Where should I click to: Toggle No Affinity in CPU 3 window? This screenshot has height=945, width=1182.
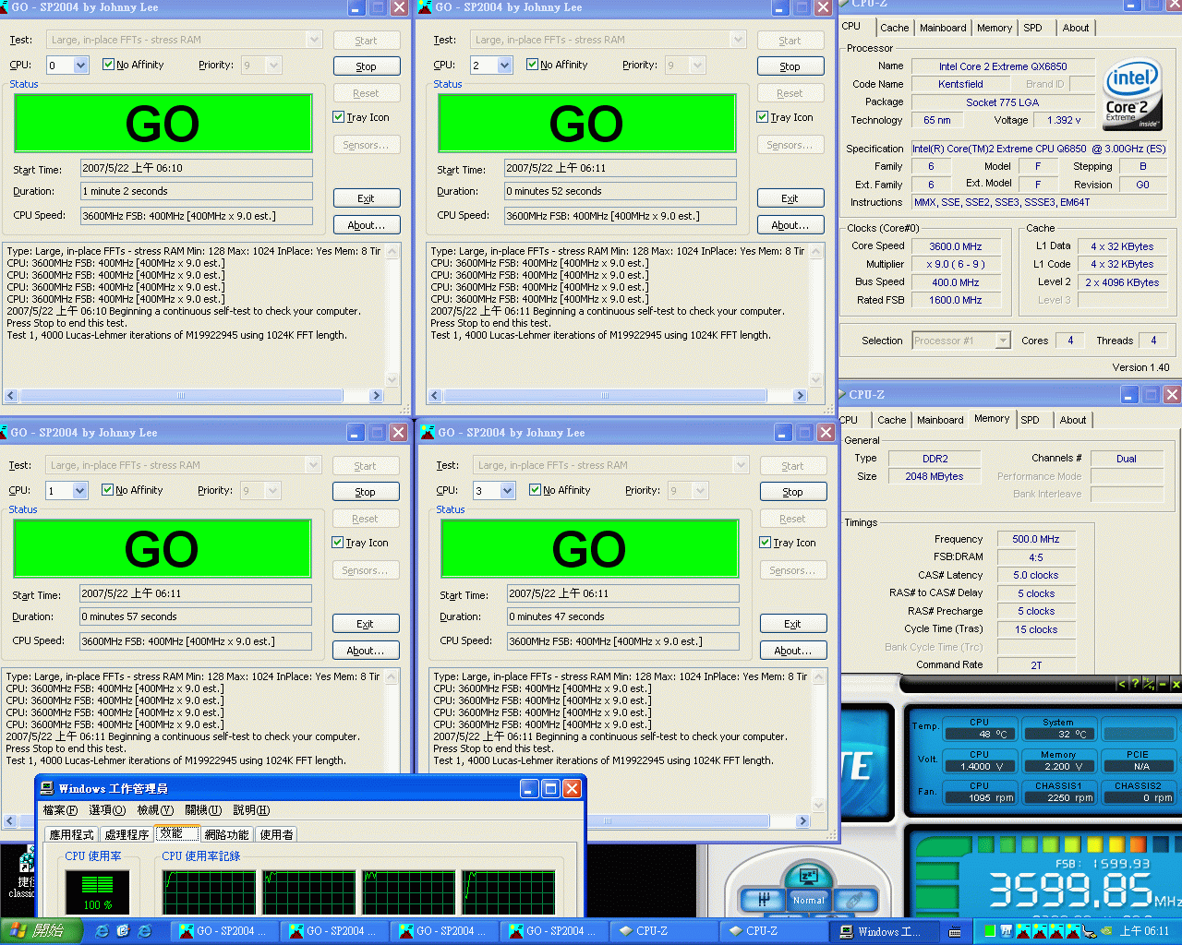tap(536, 490)
